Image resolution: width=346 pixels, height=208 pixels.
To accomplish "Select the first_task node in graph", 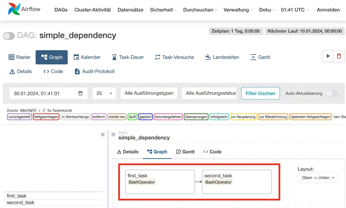I will (x=160, y=182).
